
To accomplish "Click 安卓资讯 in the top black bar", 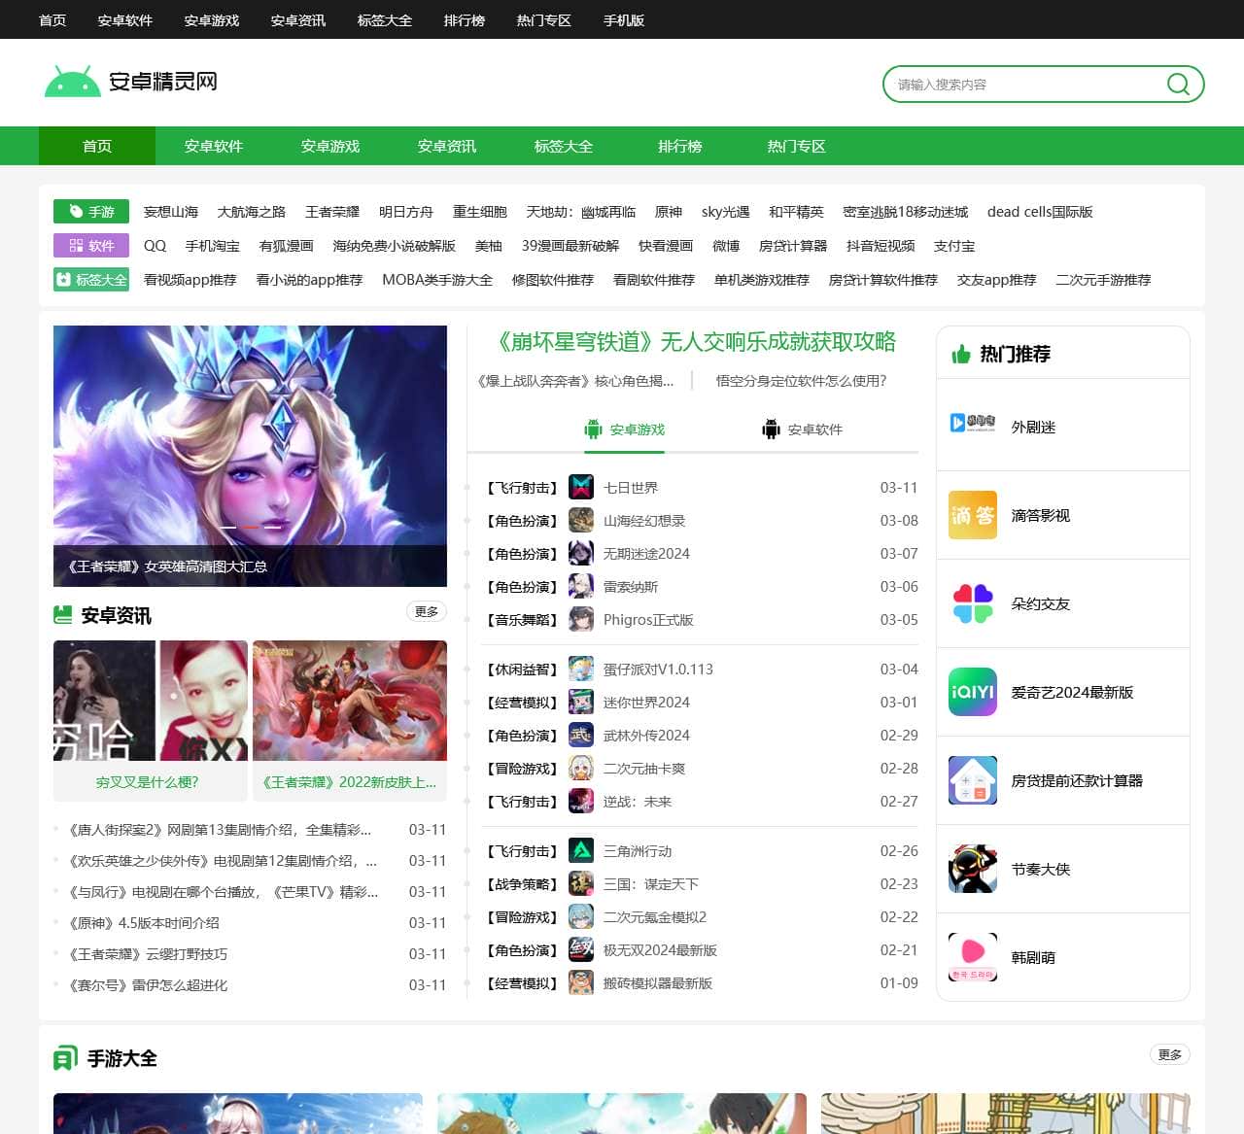I will click(297, 19).
